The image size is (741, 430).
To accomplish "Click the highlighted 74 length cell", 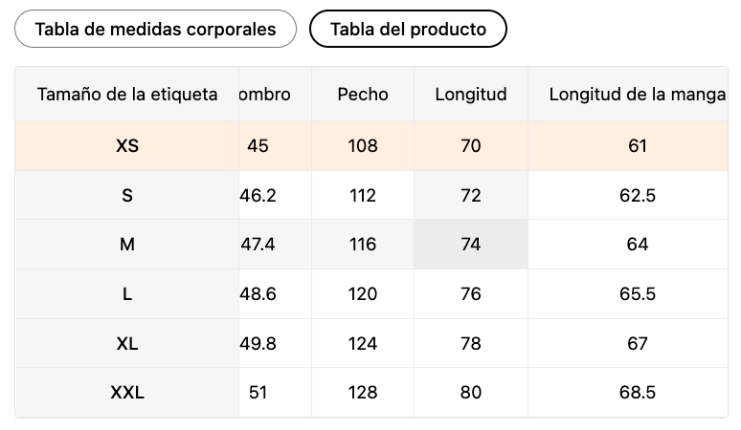I will pos(470,245).
